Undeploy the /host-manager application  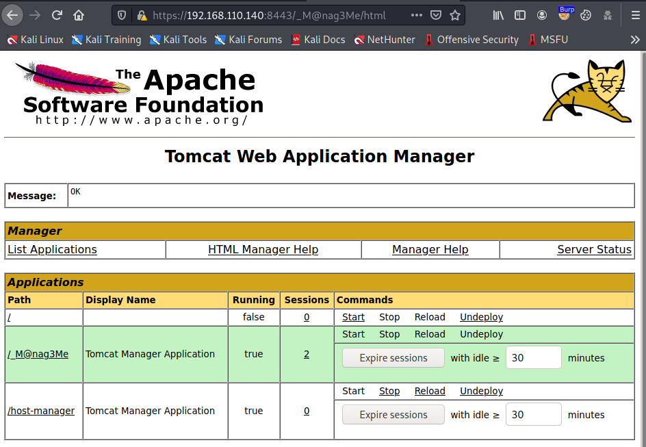tap(481, 391)
